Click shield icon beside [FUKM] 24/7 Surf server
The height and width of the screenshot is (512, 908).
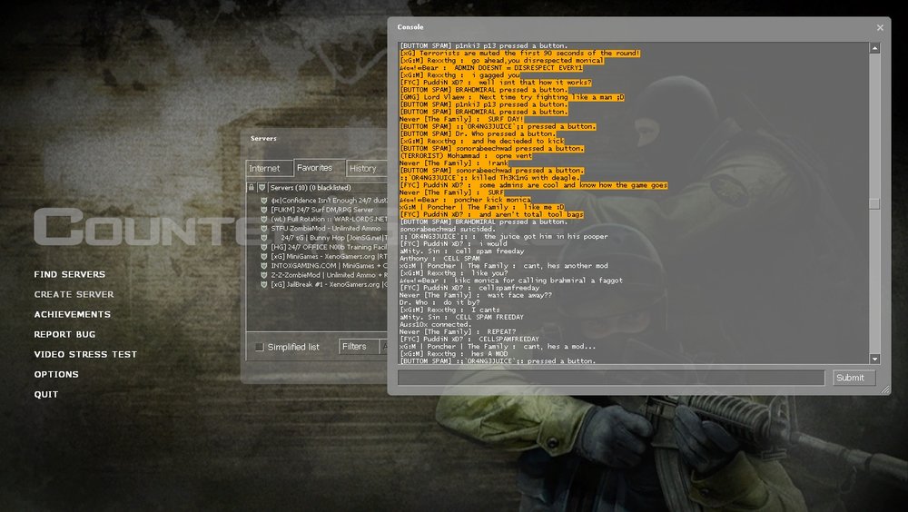click(264, 210)
